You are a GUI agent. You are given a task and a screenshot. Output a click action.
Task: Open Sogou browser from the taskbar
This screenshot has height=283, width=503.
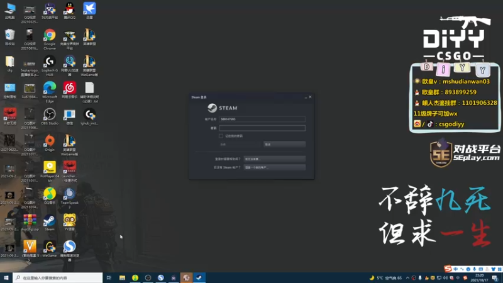pos(161,277)
